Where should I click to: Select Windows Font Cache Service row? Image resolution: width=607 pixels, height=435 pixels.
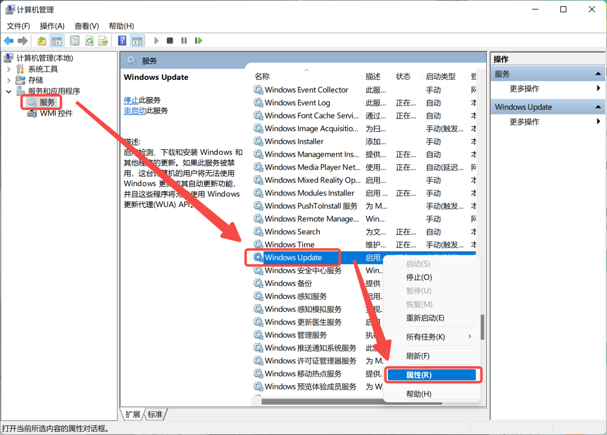coord(364,116)
